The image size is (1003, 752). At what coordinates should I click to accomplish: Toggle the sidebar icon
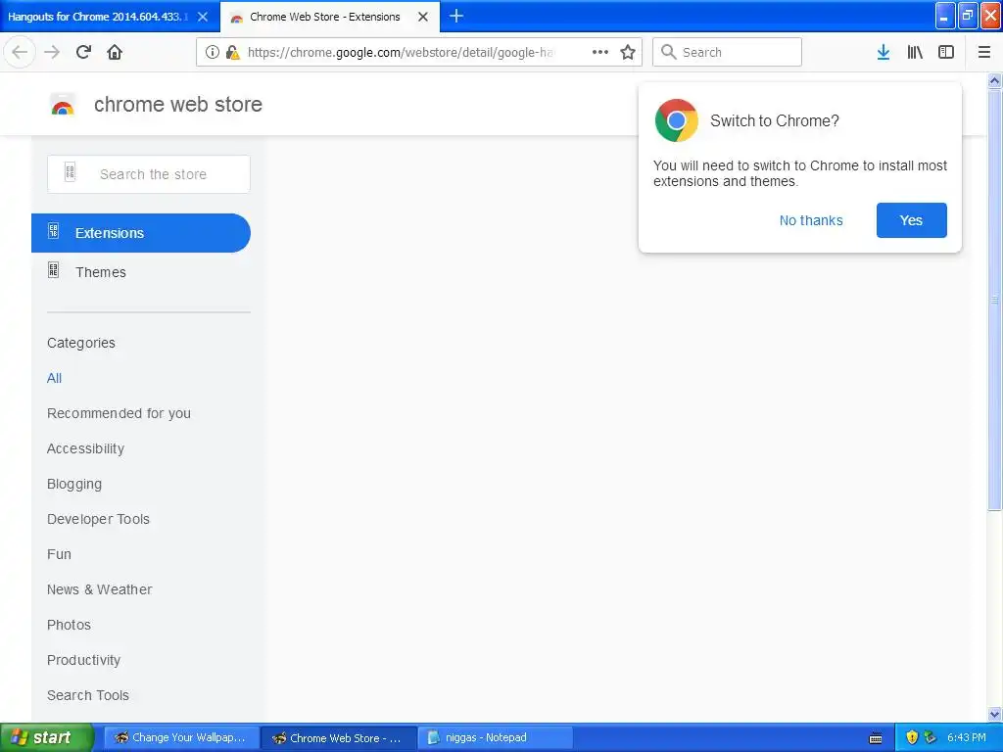click(946, 52)
